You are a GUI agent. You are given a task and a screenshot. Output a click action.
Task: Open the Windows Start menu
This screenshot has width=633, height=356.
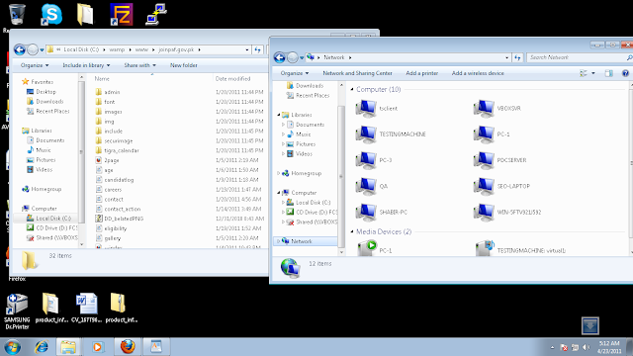pos(13,347)
